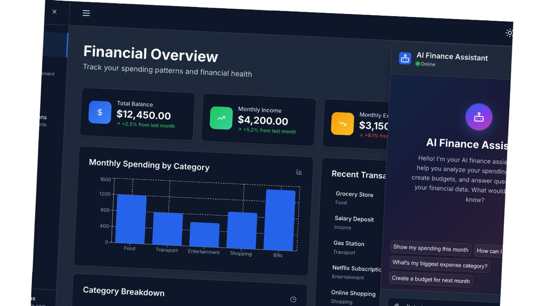This screenshot has height=306, width=544.
Task: Close the left navigation sidebar
Action: [x=54, y=11]
